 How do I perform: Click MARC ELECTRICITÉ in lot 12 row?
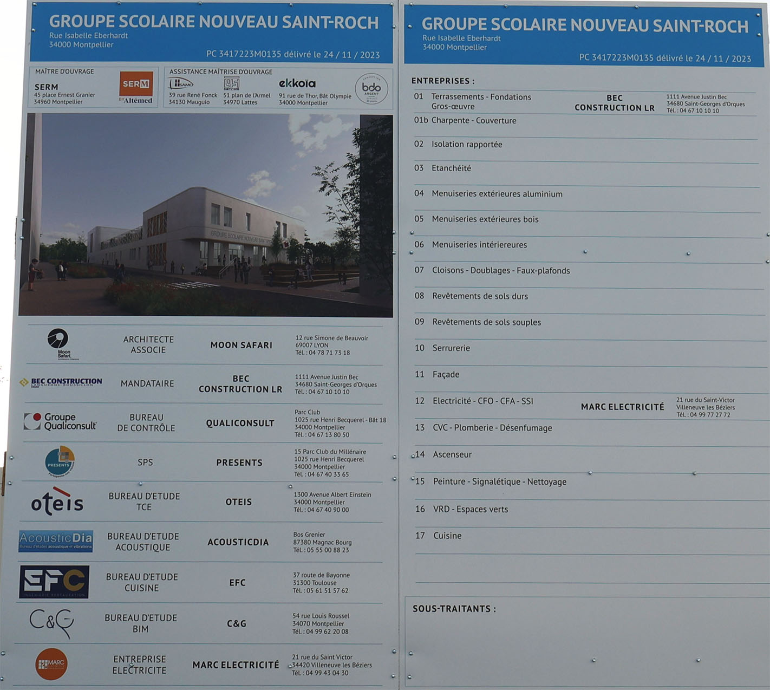[623, 407]
